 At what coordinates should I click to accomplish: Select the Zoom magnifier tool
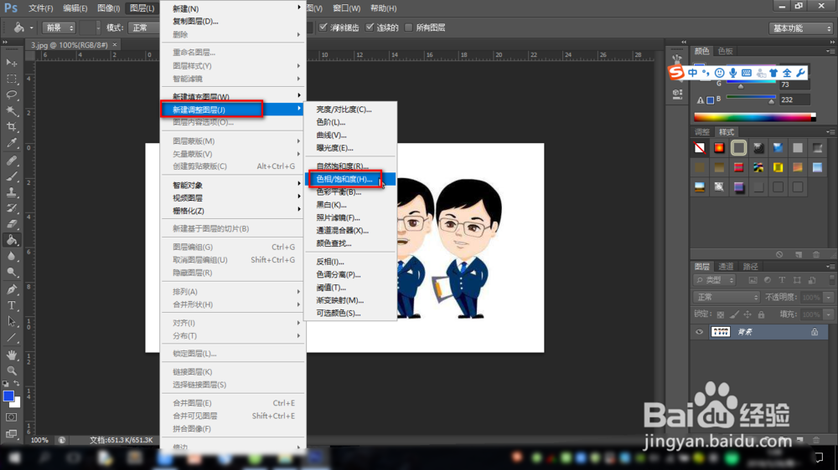11,370
